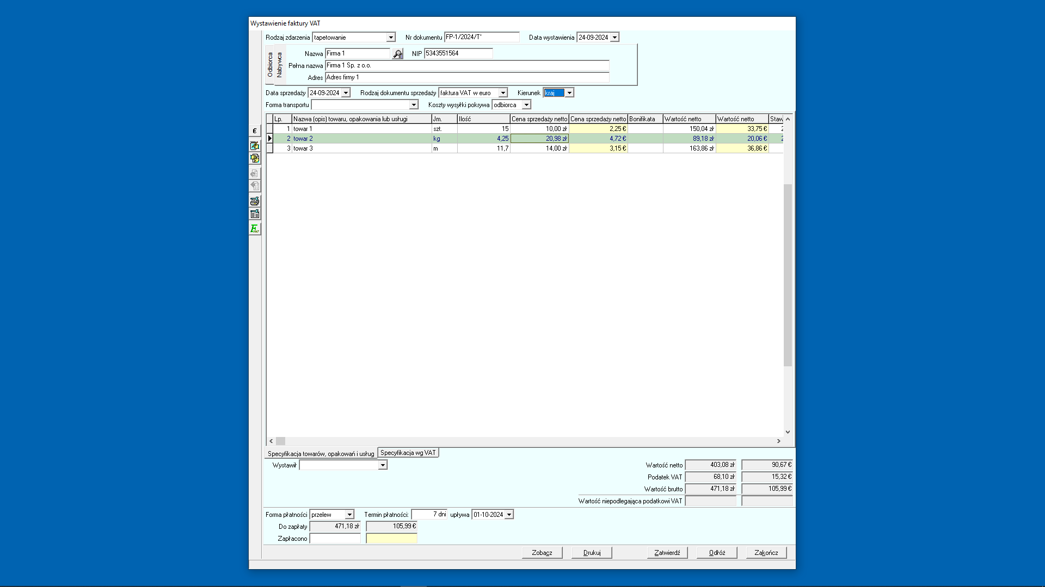Click the Bonifikata cell for towar 1
This screenshot has height=587, width=1045.
(x=646, y=129)
